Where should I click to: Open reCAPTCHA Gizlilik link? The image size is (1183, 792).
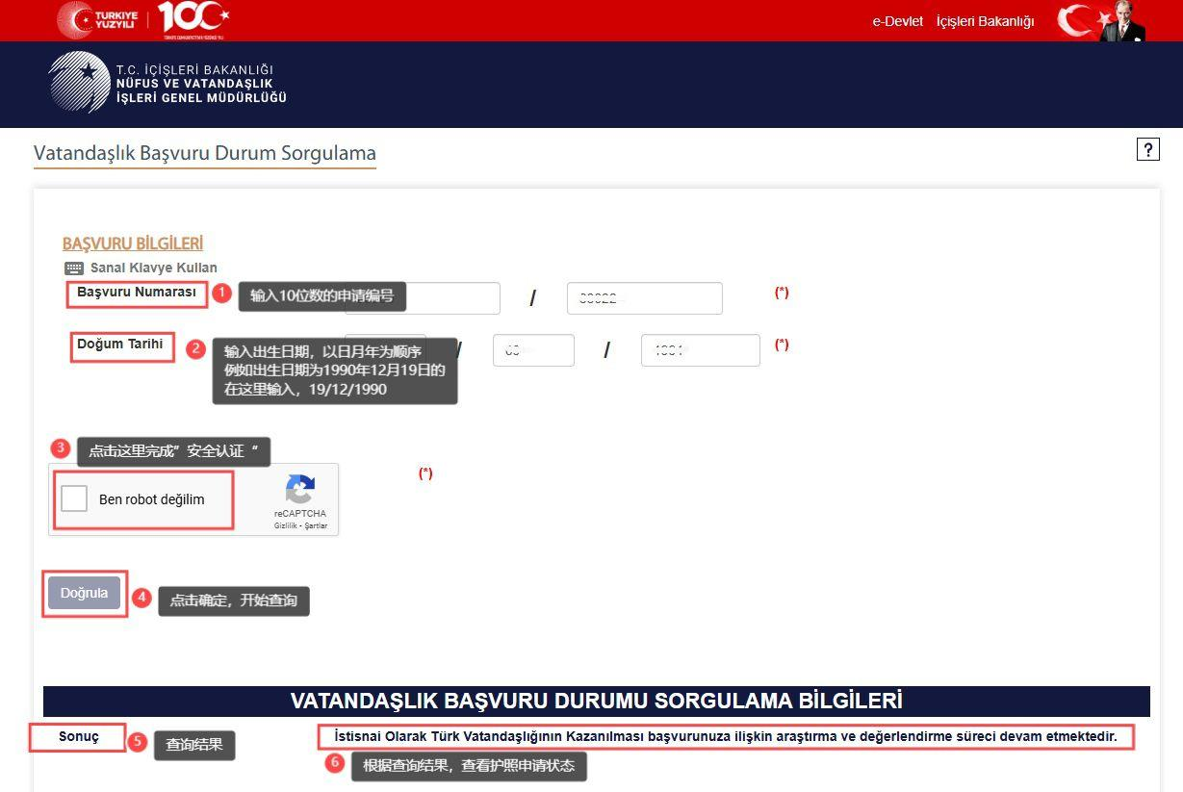tap(285, 526)
